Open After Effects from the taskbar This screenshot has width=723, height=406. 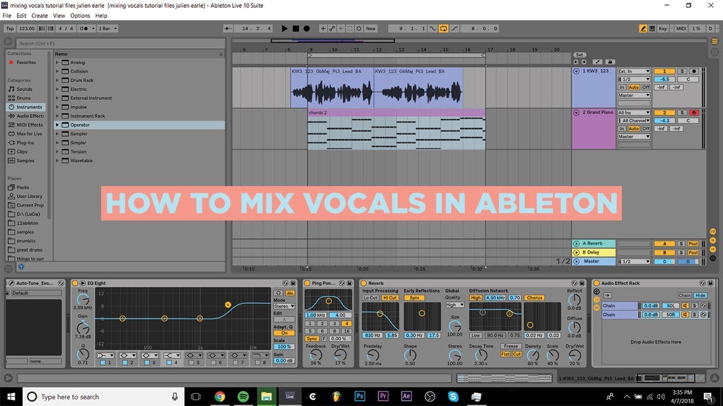click(x=406, y=396)
